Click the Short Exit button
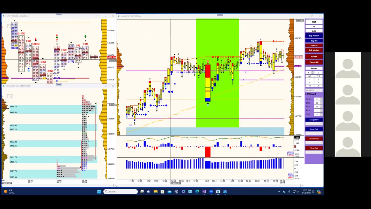The width and height of the screenshot is (371, 209). pos(314,148)
